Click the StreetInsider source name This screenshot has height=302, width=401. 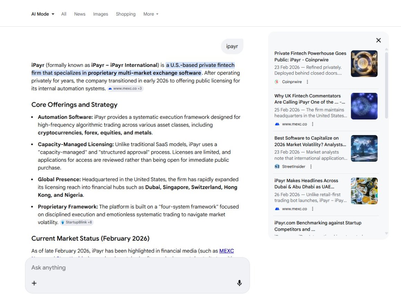tap(294, 167)
